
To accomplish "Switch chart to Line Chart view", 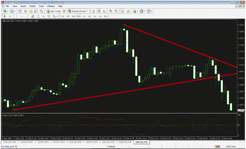I will 105,11.
